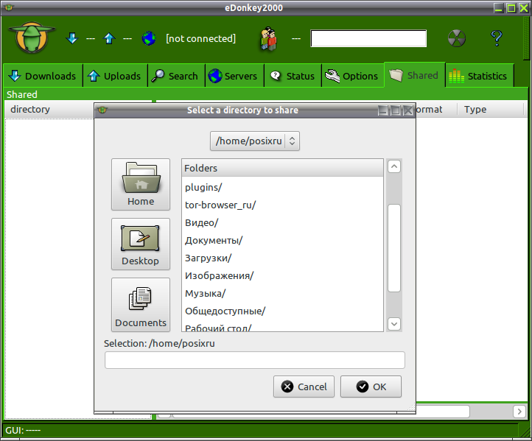Click folder list scroll down arrow
This screenshot has width=532, height=441.
coord(394,324)
